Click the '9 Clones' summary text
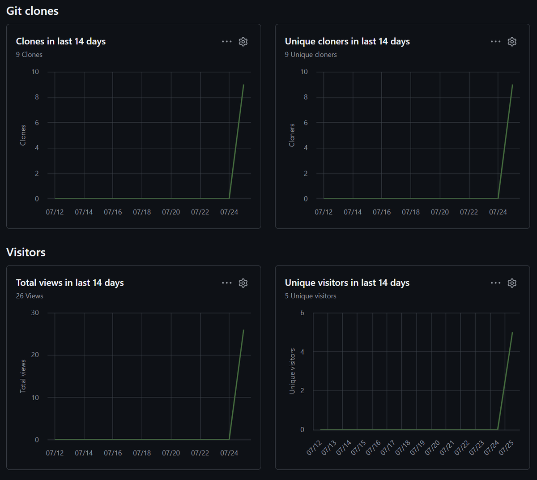 [29, 55]
